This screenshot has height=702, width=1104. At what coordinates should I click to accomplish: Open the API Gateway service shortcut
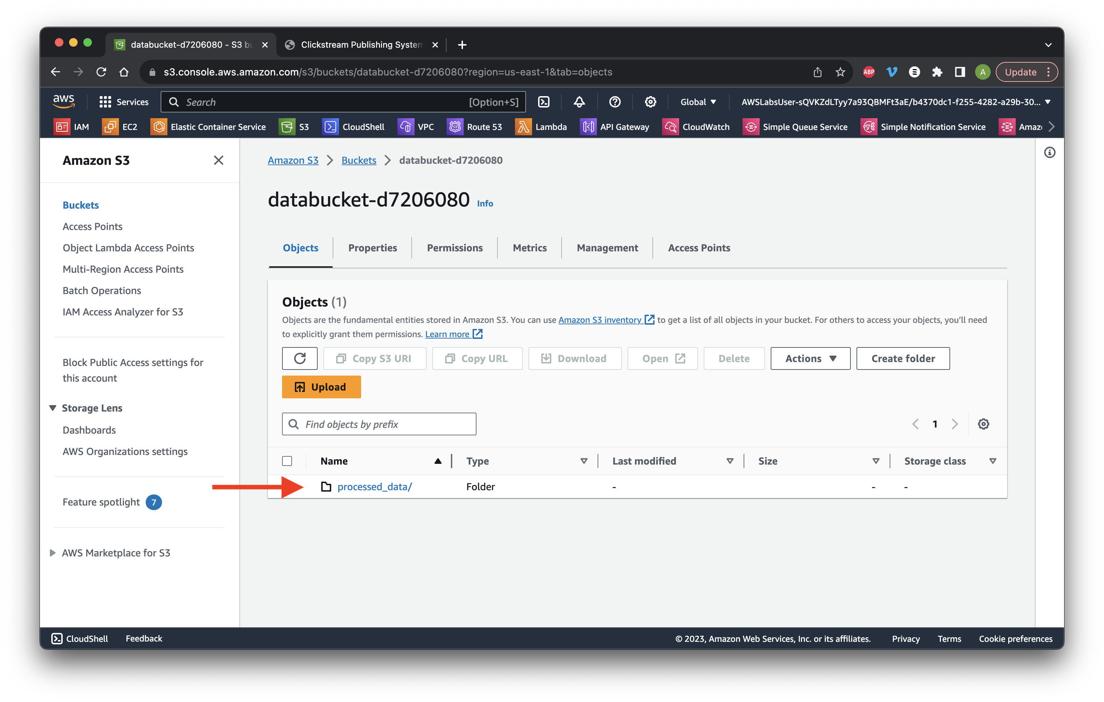point(614,127)
